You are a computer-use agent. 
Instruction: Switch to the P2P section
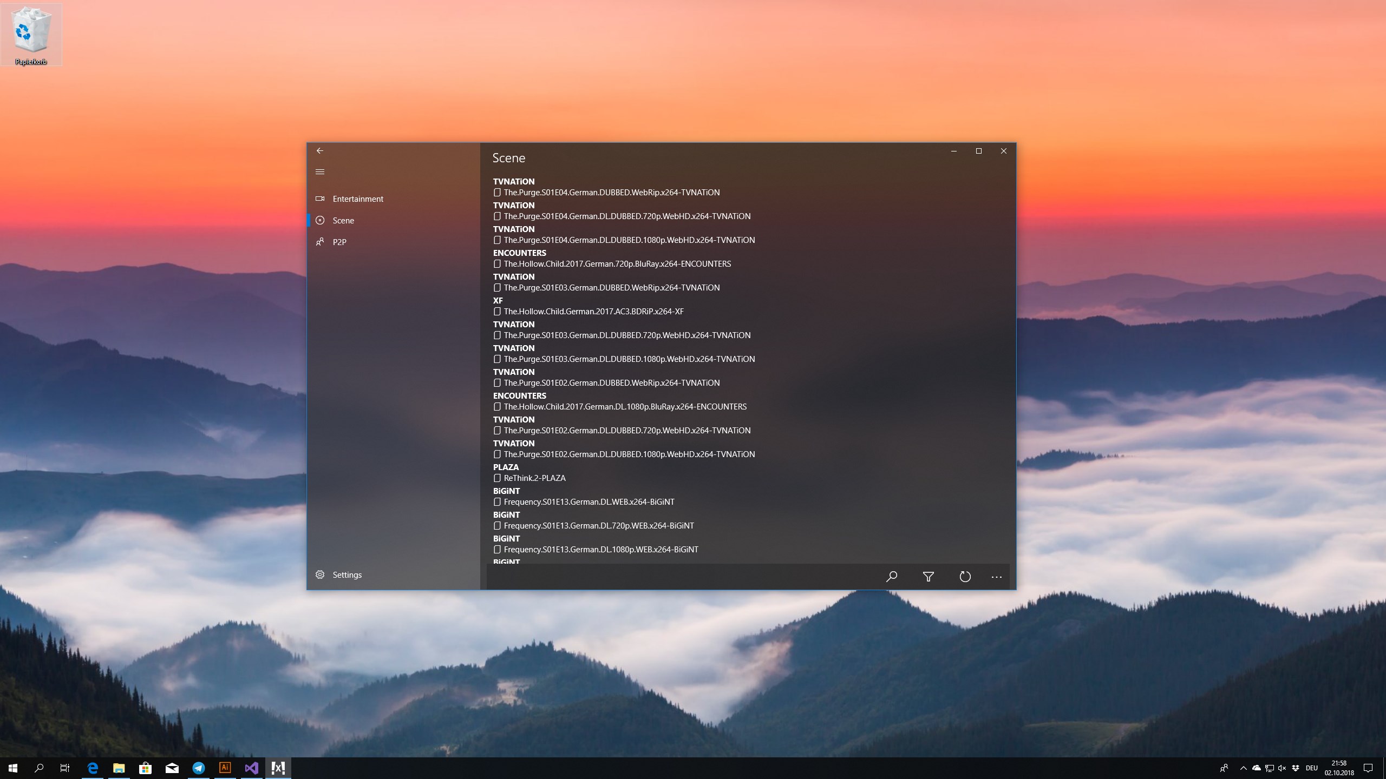point(339,242)
